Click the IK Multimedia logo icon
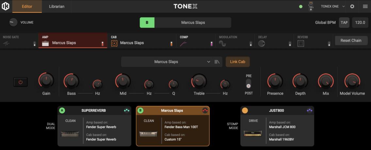Image resolution: width=371 pixels, height=150 pixels. pyautogui.click(x=6, y=6)
